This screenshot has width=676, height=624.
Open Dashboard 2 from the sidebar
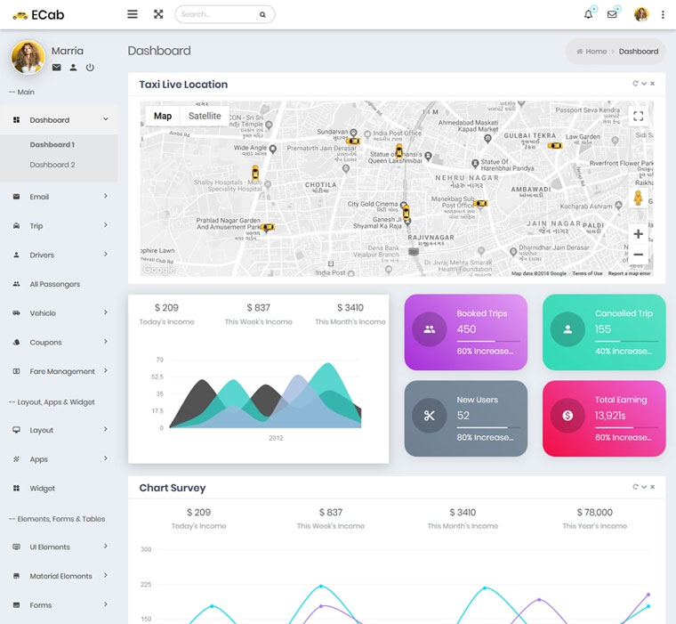(x=52, y=165)
